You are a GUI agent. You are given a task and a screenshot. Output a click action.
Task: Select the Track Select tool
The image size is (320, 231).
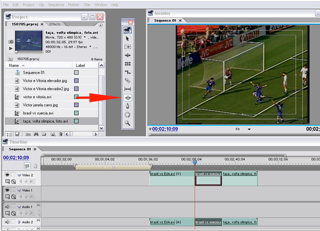tap(127, 47)
